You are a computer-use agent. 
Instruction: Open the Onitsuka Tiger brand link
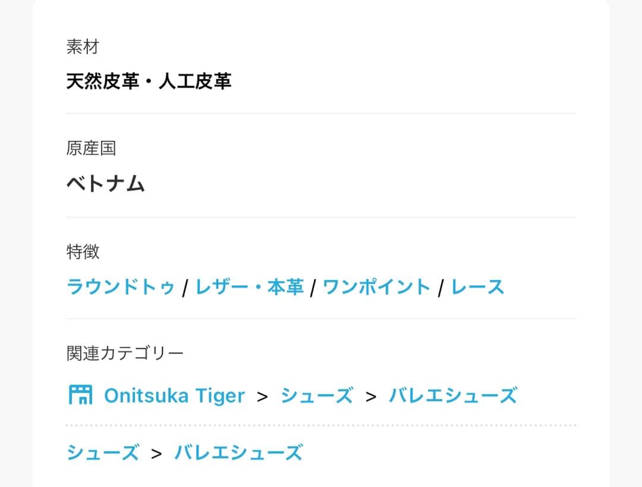point(174,395)
